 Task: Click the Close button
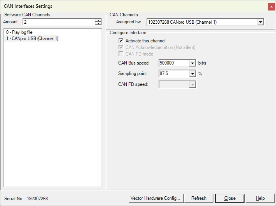[x=230, y=198]
